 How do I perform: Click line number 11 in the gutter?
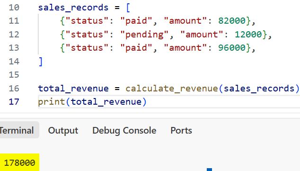pyautogui.click(x=14, y=21)
